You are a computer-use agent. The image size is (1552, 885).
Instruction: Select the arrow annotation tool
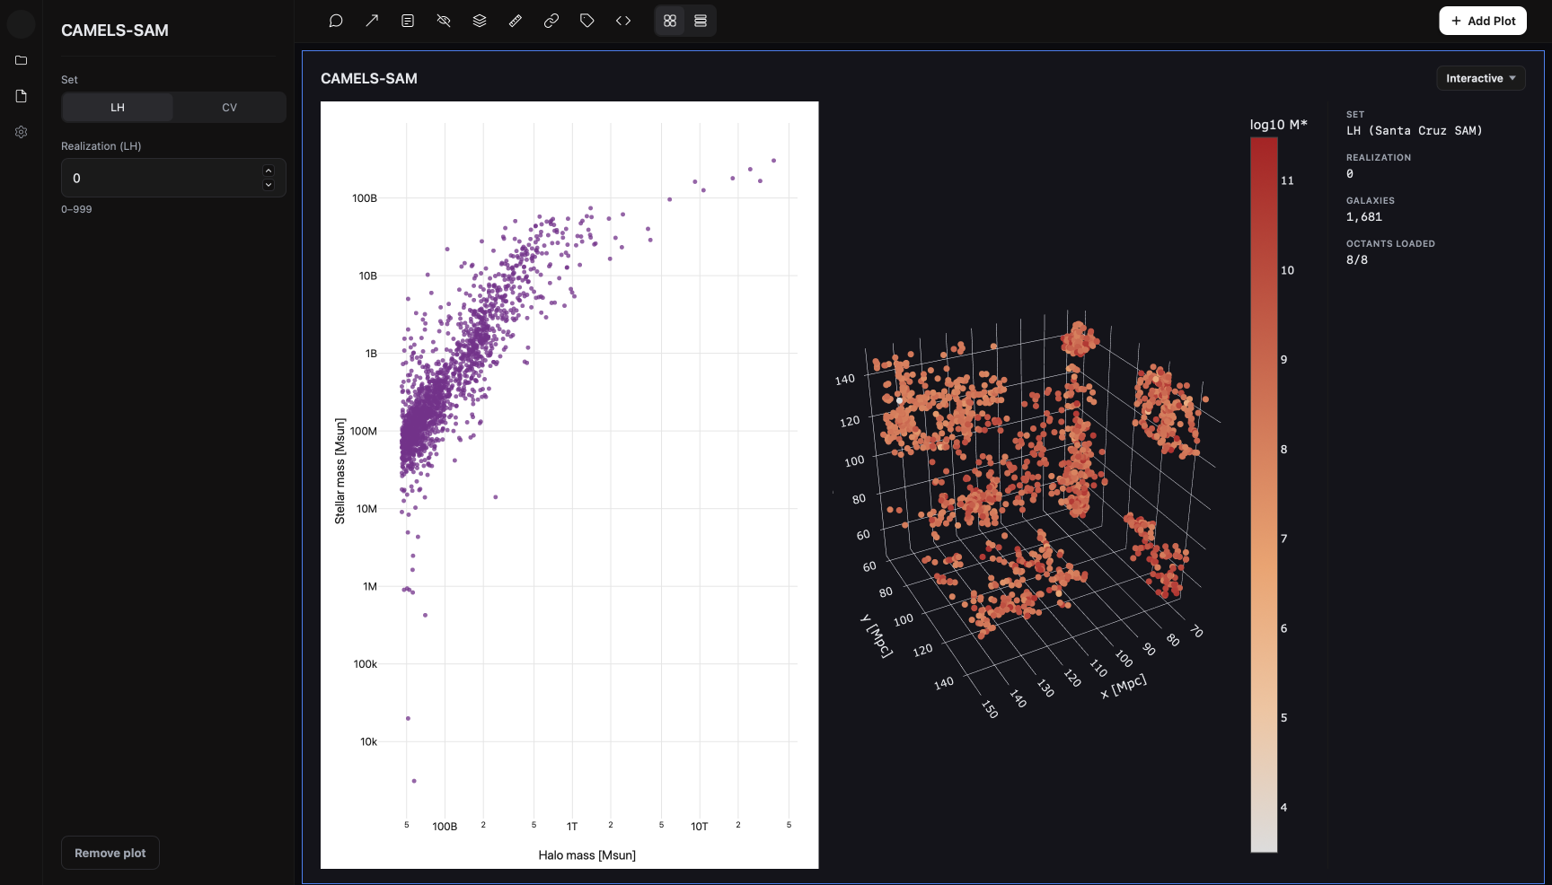point(372,21)
